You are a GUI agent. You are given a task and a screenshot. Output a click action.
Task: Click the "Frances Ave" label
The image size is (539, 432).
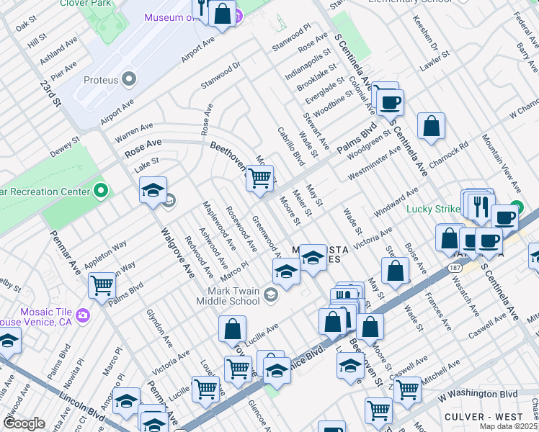coord(438,312)
